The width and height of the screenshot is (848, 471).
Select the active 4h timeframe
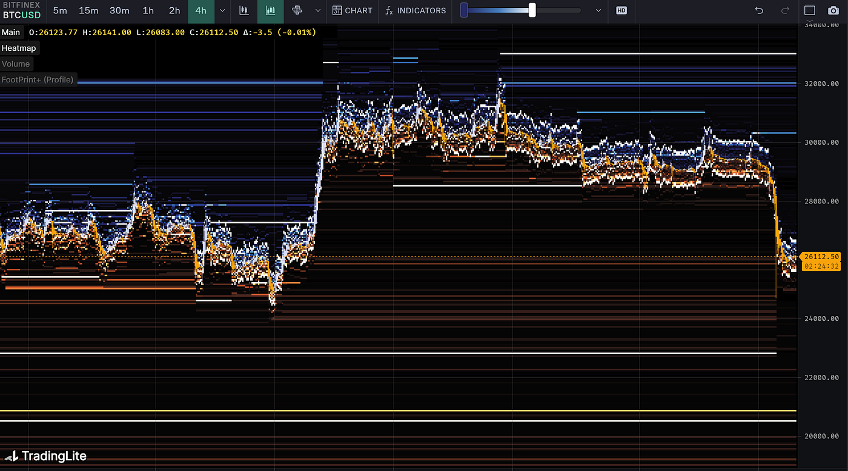(201, 10)
